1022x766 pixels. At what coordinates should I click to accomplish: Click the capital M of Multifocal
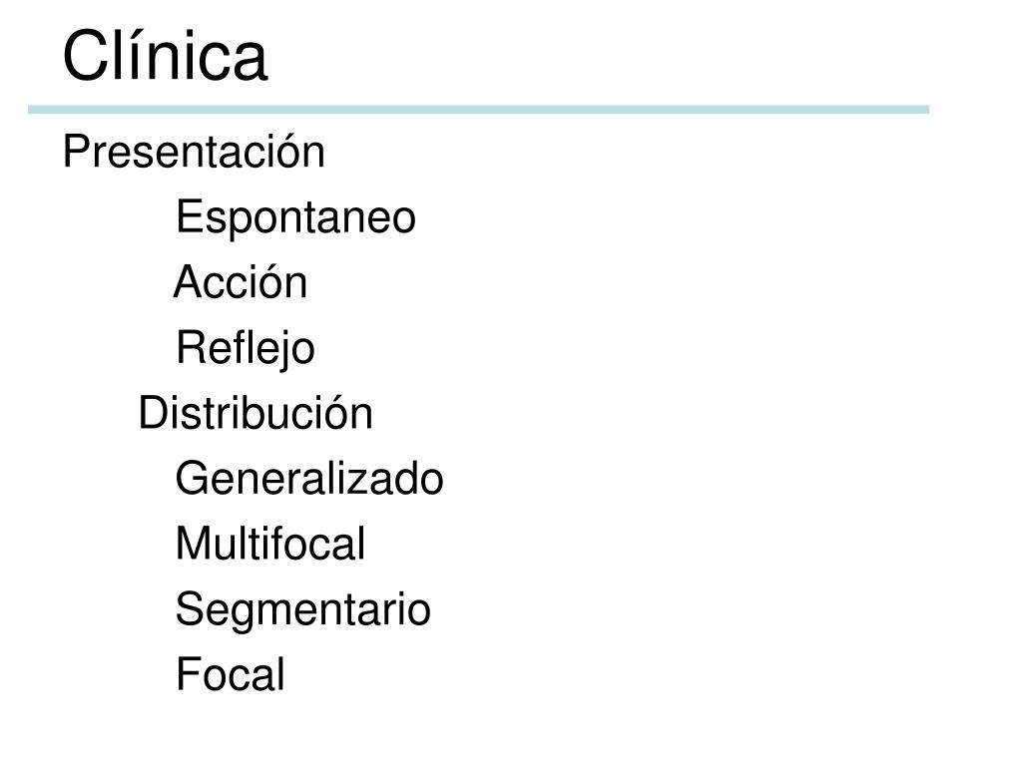tap(192, 544)
